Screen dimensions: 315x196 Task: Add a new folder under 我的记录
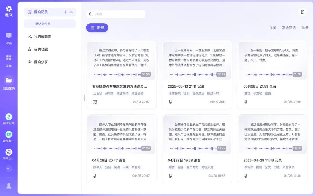pos(66,12)
